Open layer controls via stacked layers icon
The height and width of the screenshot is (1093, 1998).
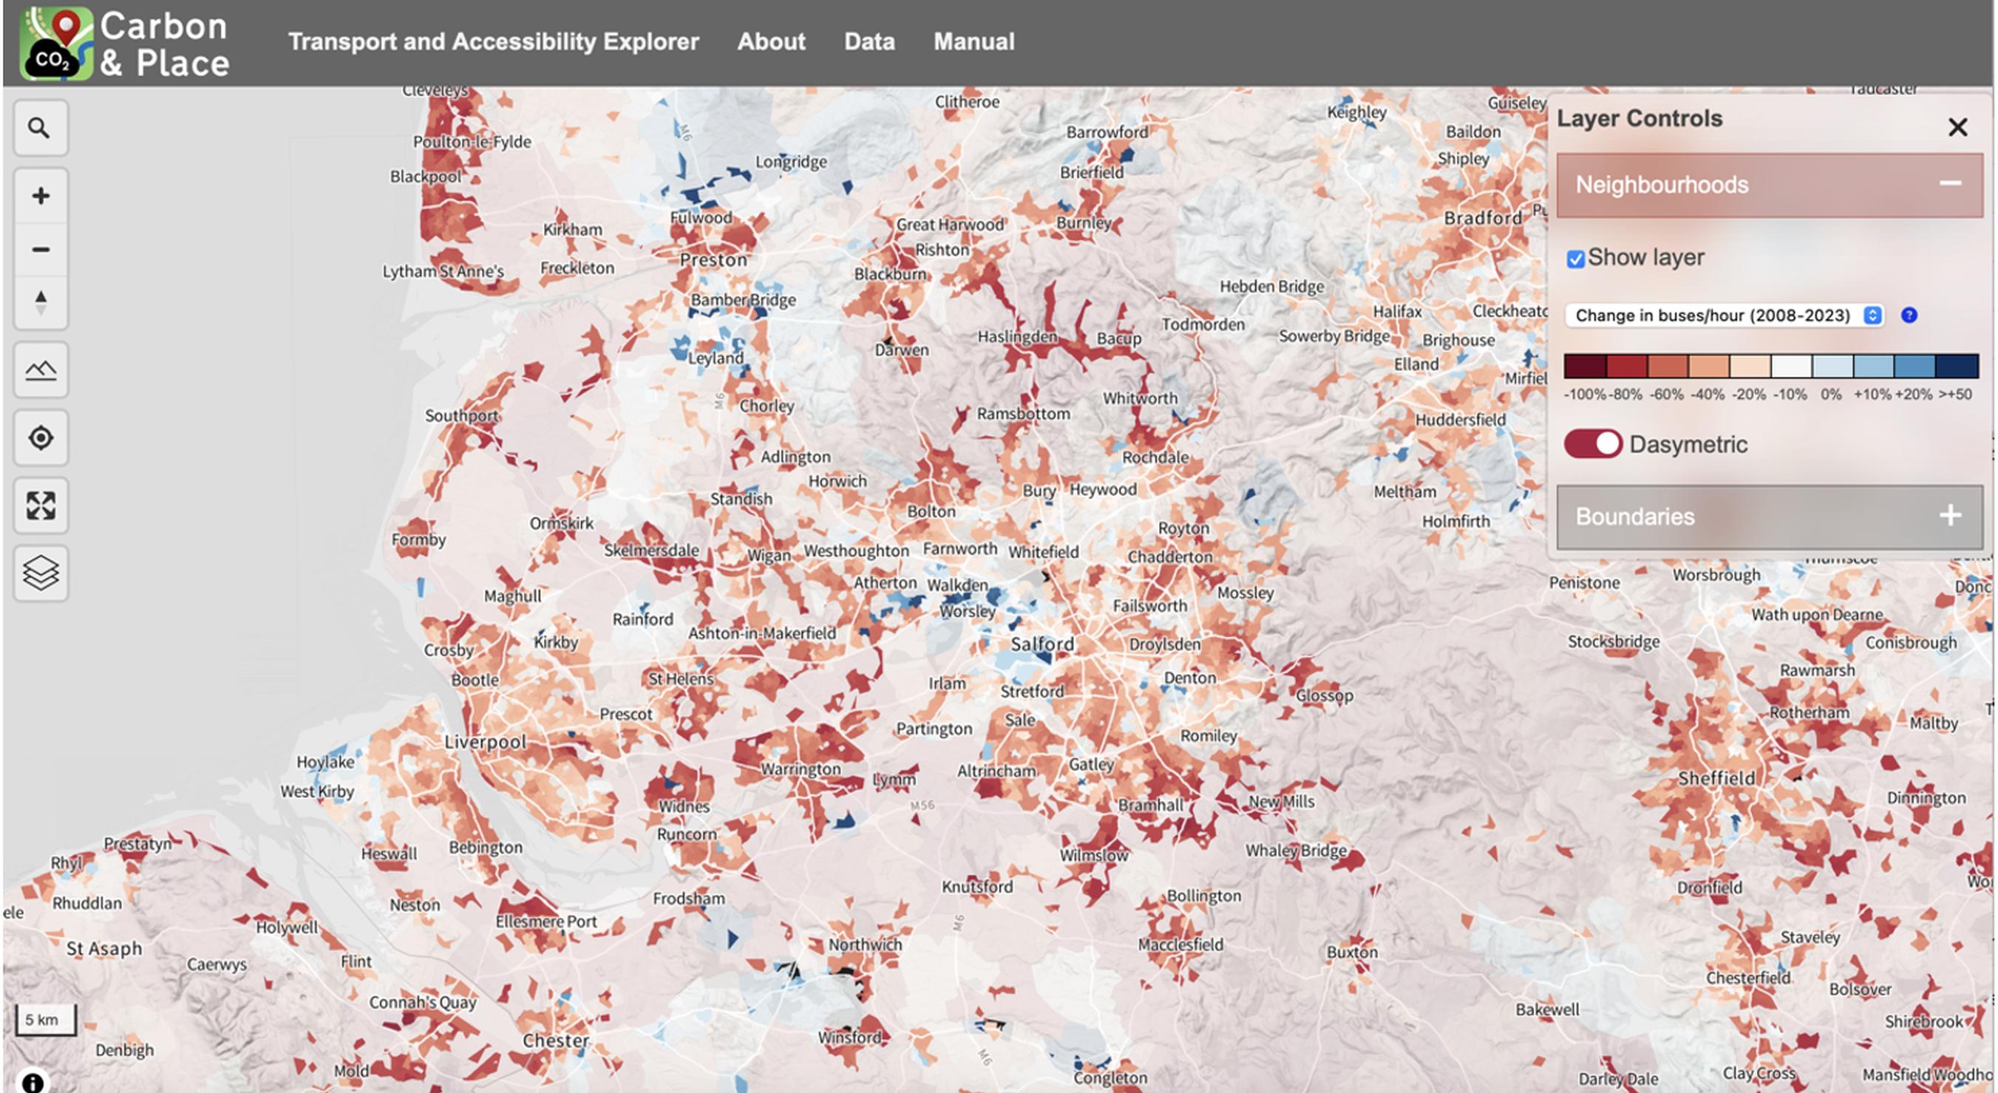(x=41, y=573)
